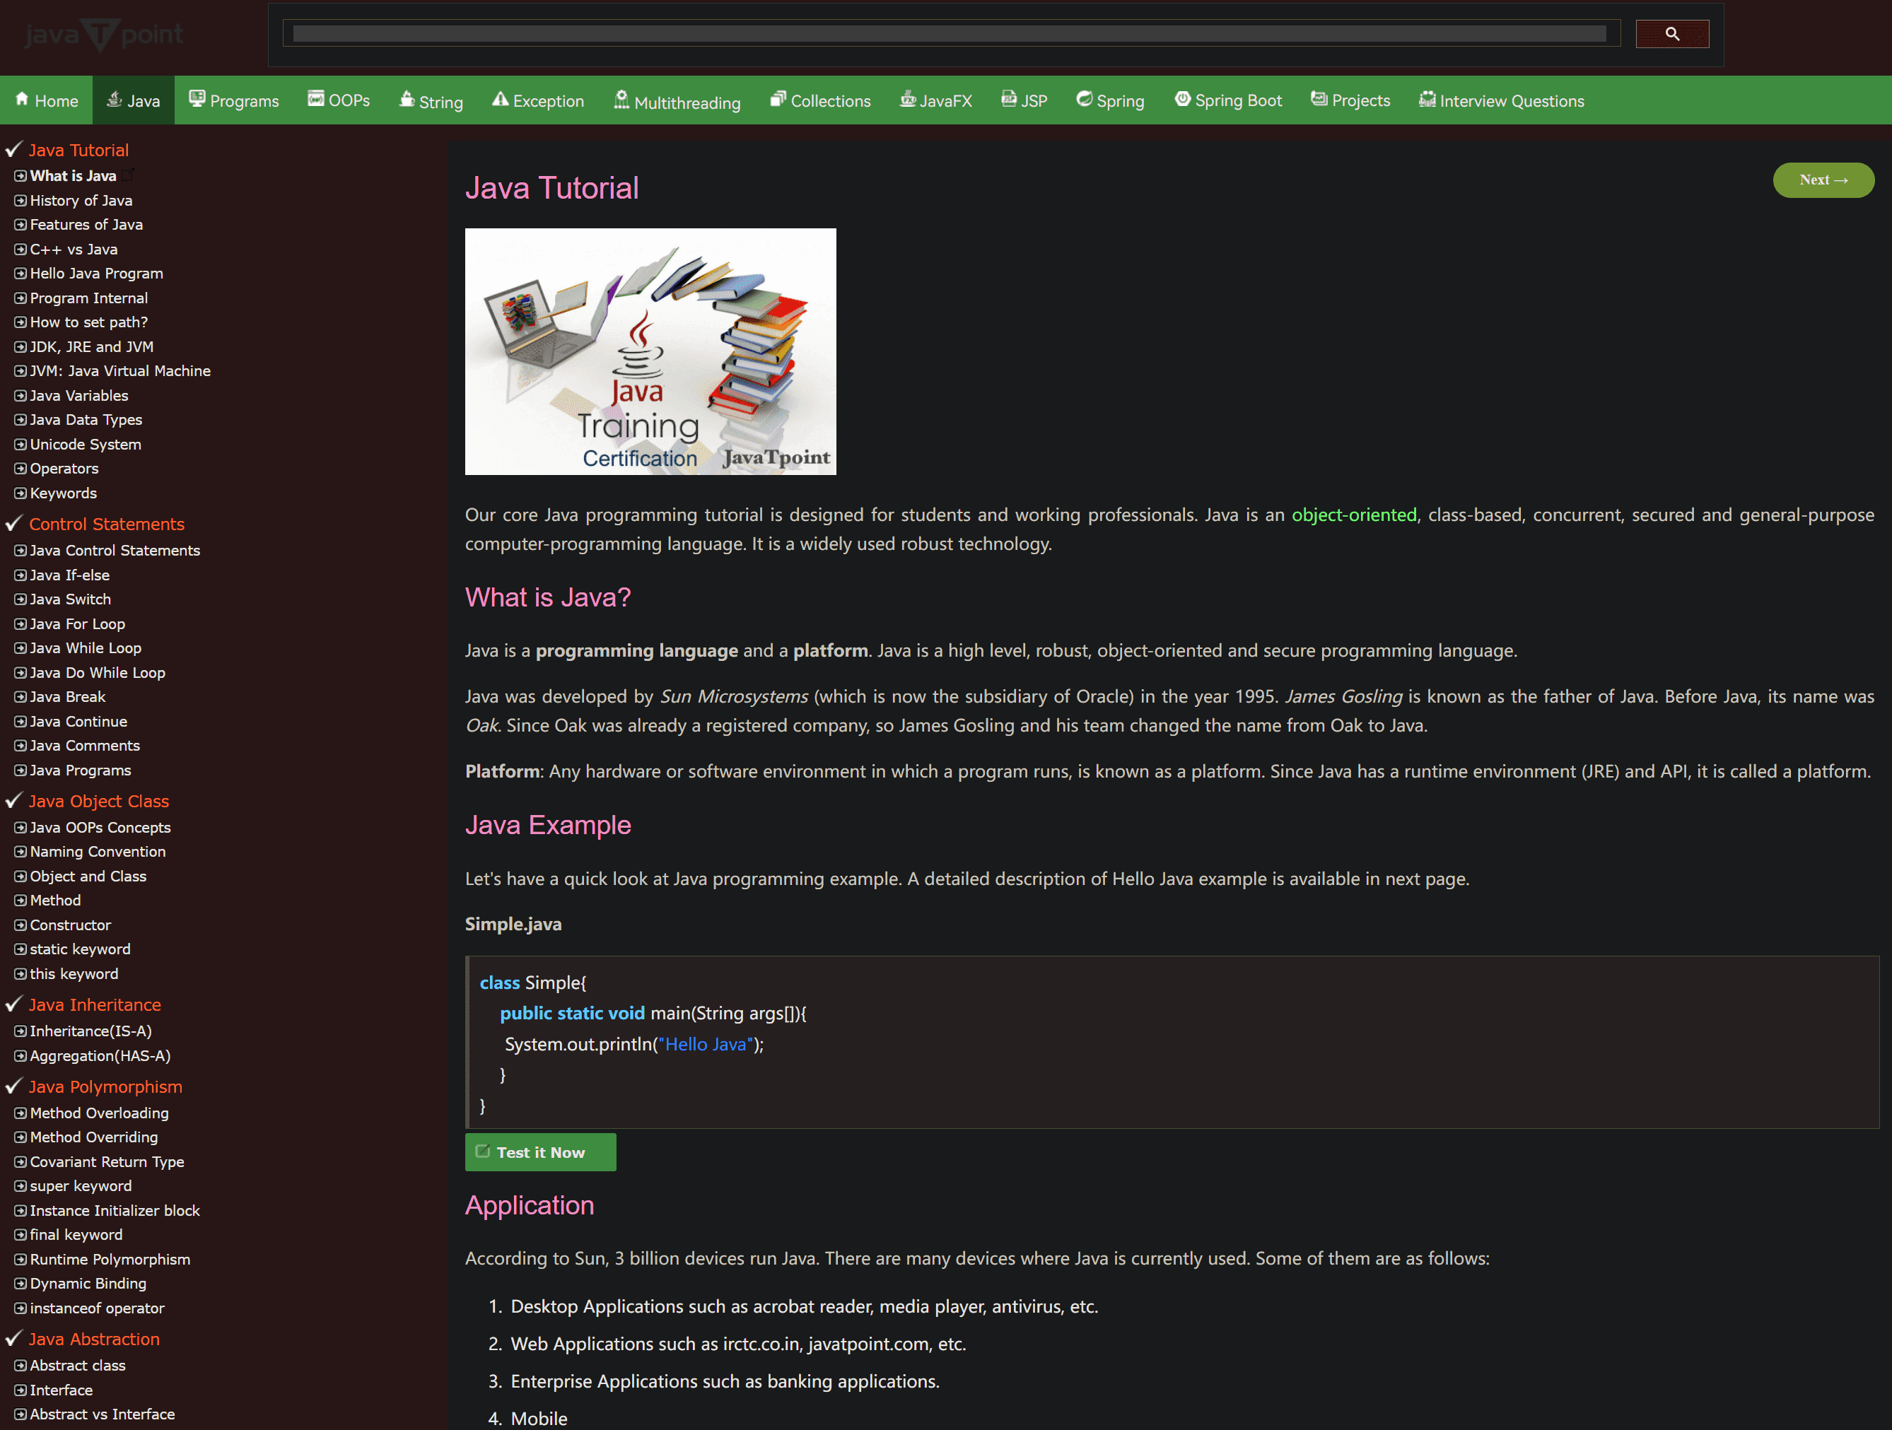Open the object-oriented link
This screenshot has width=1892, height=1430.
[1354, 515]
